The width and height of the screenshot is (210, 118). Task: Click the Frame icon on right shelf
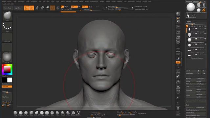pyautogui.click(x=178, y=72)
